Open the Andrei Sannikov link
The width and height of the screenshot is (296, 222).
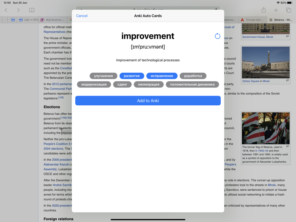62,185
